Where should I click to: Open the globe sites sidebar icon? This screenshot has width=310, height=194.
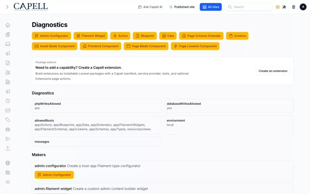[x=8, y=163]
